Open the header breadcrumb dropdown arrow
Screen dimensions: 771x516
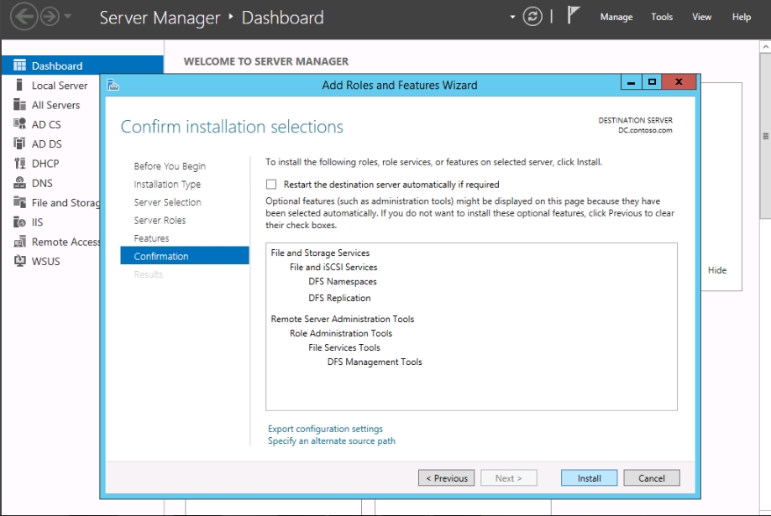[x=513, y=17]
